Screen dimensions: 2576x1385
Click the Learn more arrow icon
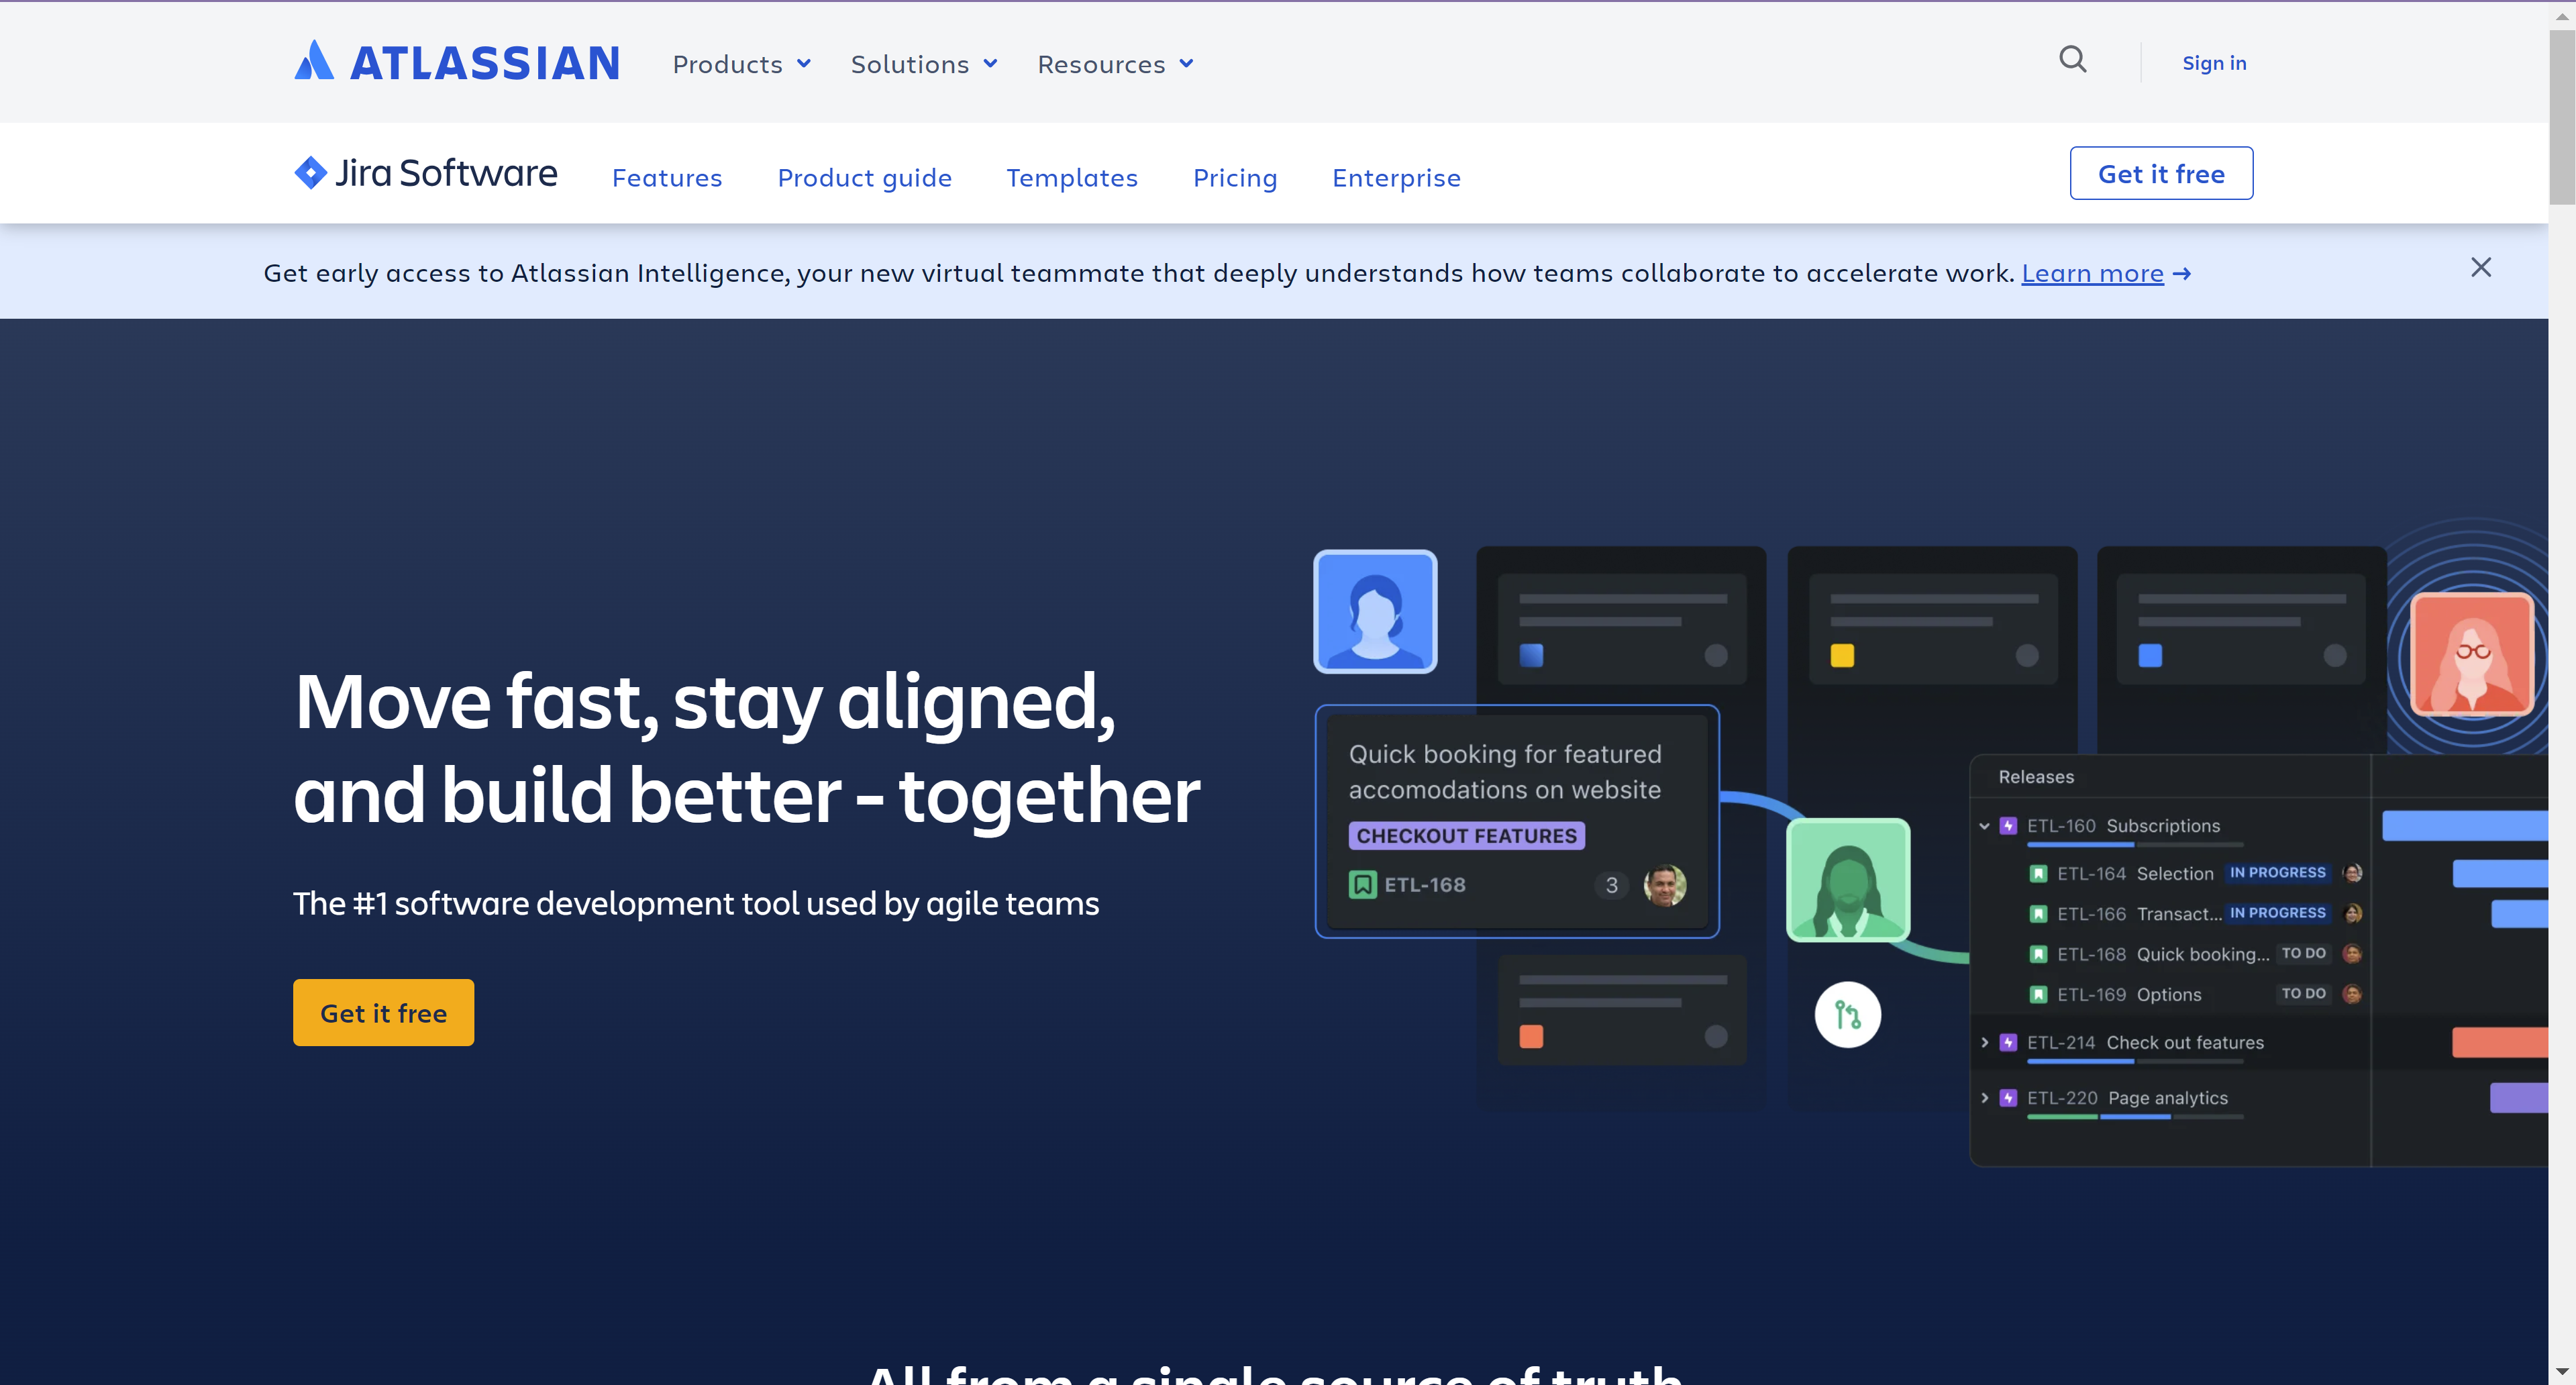(x=2182, y=273)
